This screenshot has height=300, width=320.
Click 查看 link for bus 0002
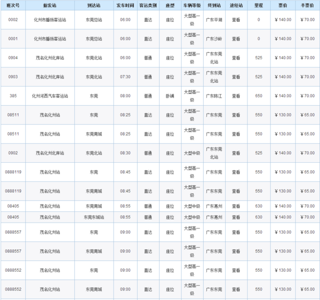click(x=236, y=19)
